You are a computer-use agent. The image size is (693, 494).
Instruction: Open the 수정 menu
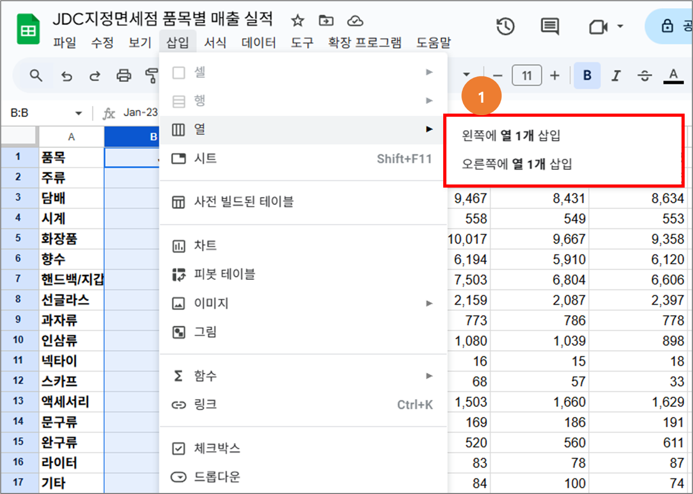[x=102, y=43]
